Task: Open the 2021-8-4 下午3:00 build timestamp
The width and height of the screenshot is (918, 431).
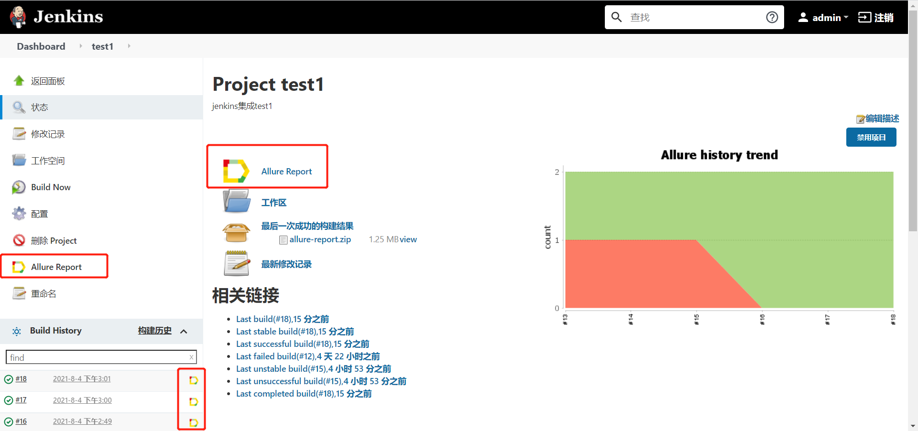Action: pyautogui.click(x=82, y=400)
